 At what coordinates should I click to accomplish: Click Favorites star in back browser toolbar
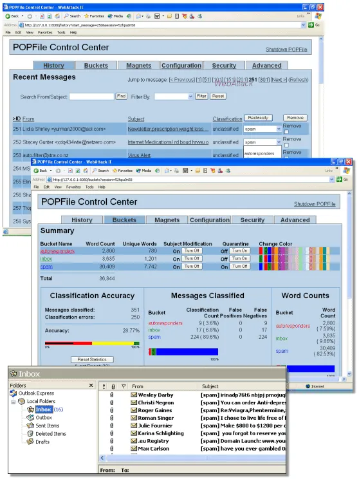[86, 16]
